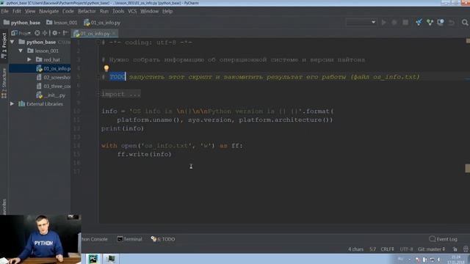This screenshot has height=264, width=470.
Task: Click the Debug bug icon in toolbar
Action: (x=394, y=22)
